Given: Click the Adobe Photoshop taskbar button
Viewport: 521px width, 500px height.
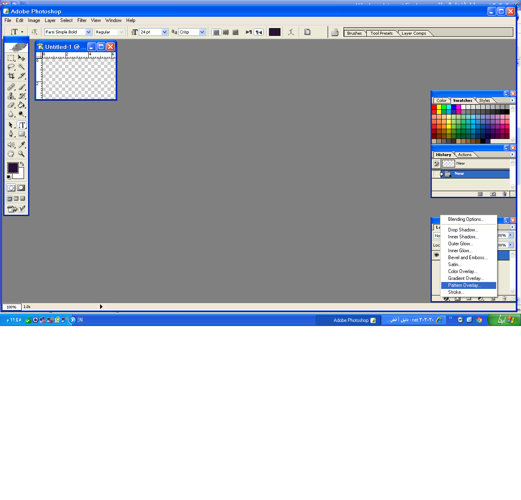Looking at the screenshot, I should click(x=348, y=320).
